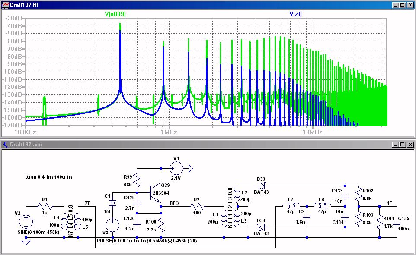
Task: Click the V(n009) trace label
Action: click(115, 14)
